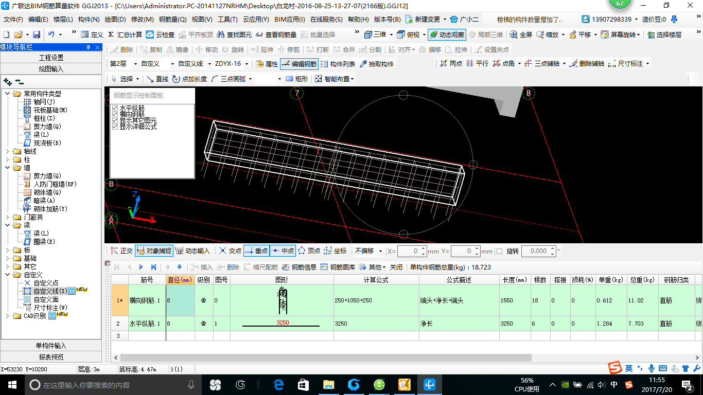Open the BIM应用(I) menu
This screenshot has height=395, width=703.
pyautogui.click(x=290, y=20)
